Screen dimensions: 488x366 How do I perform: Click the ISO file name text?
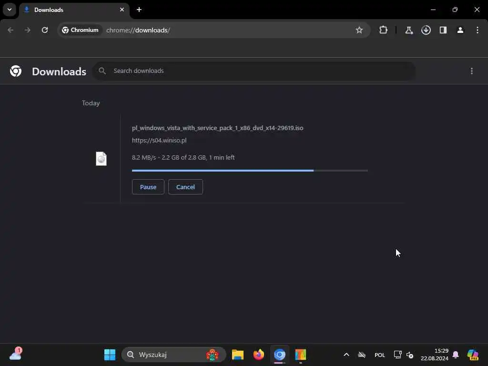[x=217, y=128]
